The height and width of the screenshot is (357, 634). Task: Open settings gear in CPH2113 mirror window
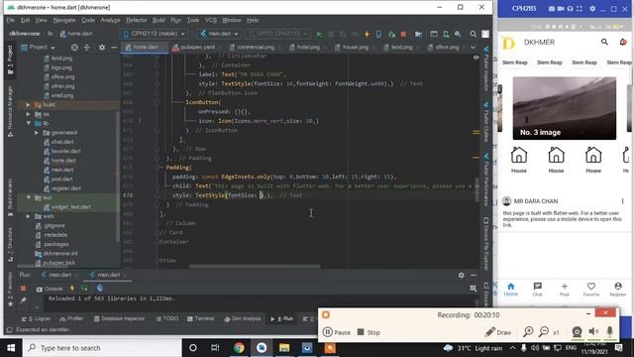[x=592, y=9]
